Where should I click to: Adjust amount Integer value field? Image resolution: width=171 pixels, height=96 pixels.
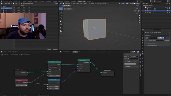[x=21, y=85]
